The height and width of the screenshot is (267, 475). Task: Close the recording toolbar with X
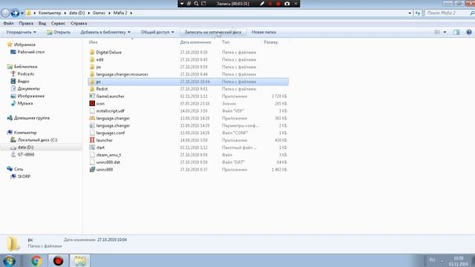click(x=295, y=4)
